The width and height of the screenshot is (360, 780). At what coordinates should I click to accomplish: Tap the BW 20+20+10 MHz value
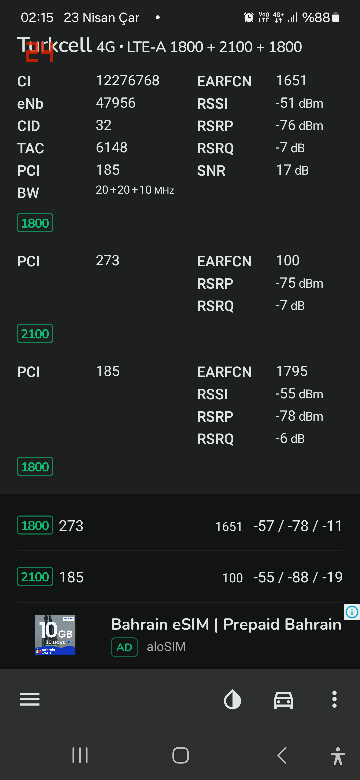click(x=135, y=190)
